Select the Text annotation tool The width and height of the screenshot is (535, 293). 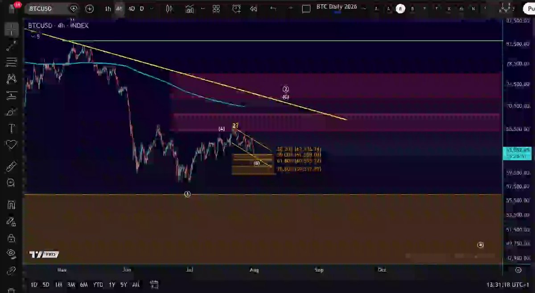[12, 129]
